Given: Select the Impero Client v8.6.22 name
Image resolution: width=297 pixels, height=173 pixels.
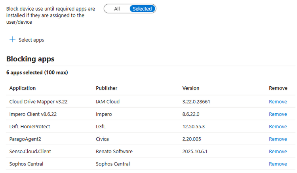Looking at the screenshot, I should pos(33,114).
